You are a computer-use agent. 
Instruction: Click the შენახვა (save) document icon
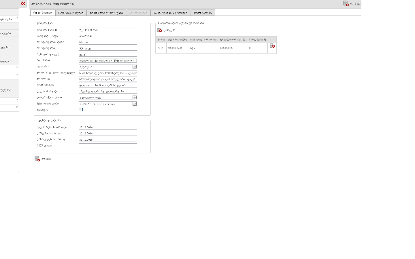pyautogui.click(x=37, y=159)
